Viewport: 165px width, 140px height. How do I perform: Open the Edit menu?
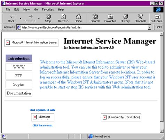(x=16, y=9)
